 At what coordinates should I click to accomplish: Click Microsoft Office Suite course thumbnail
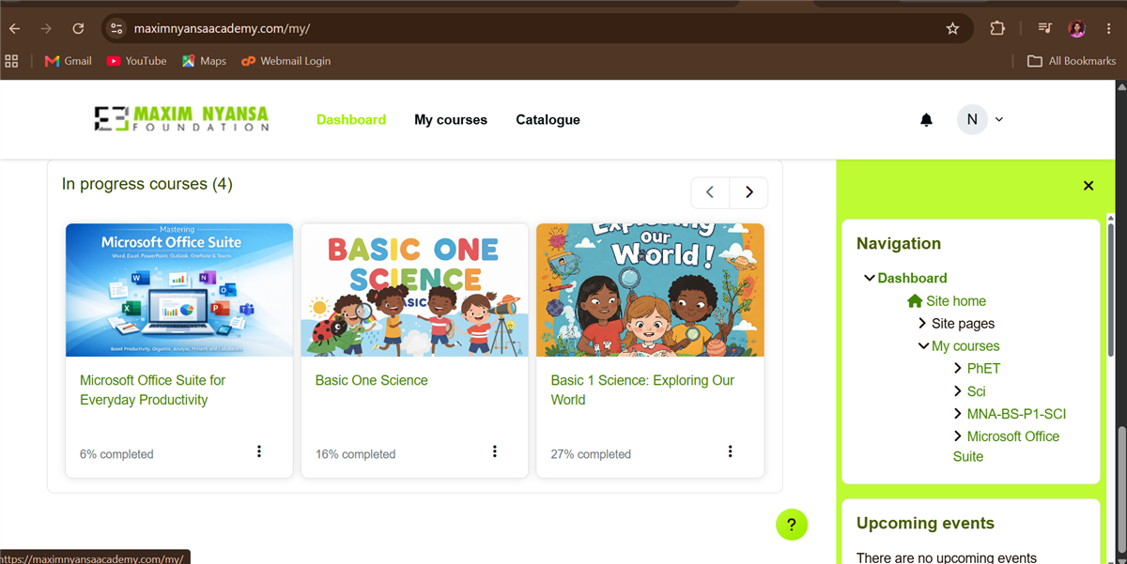[179, 290]
